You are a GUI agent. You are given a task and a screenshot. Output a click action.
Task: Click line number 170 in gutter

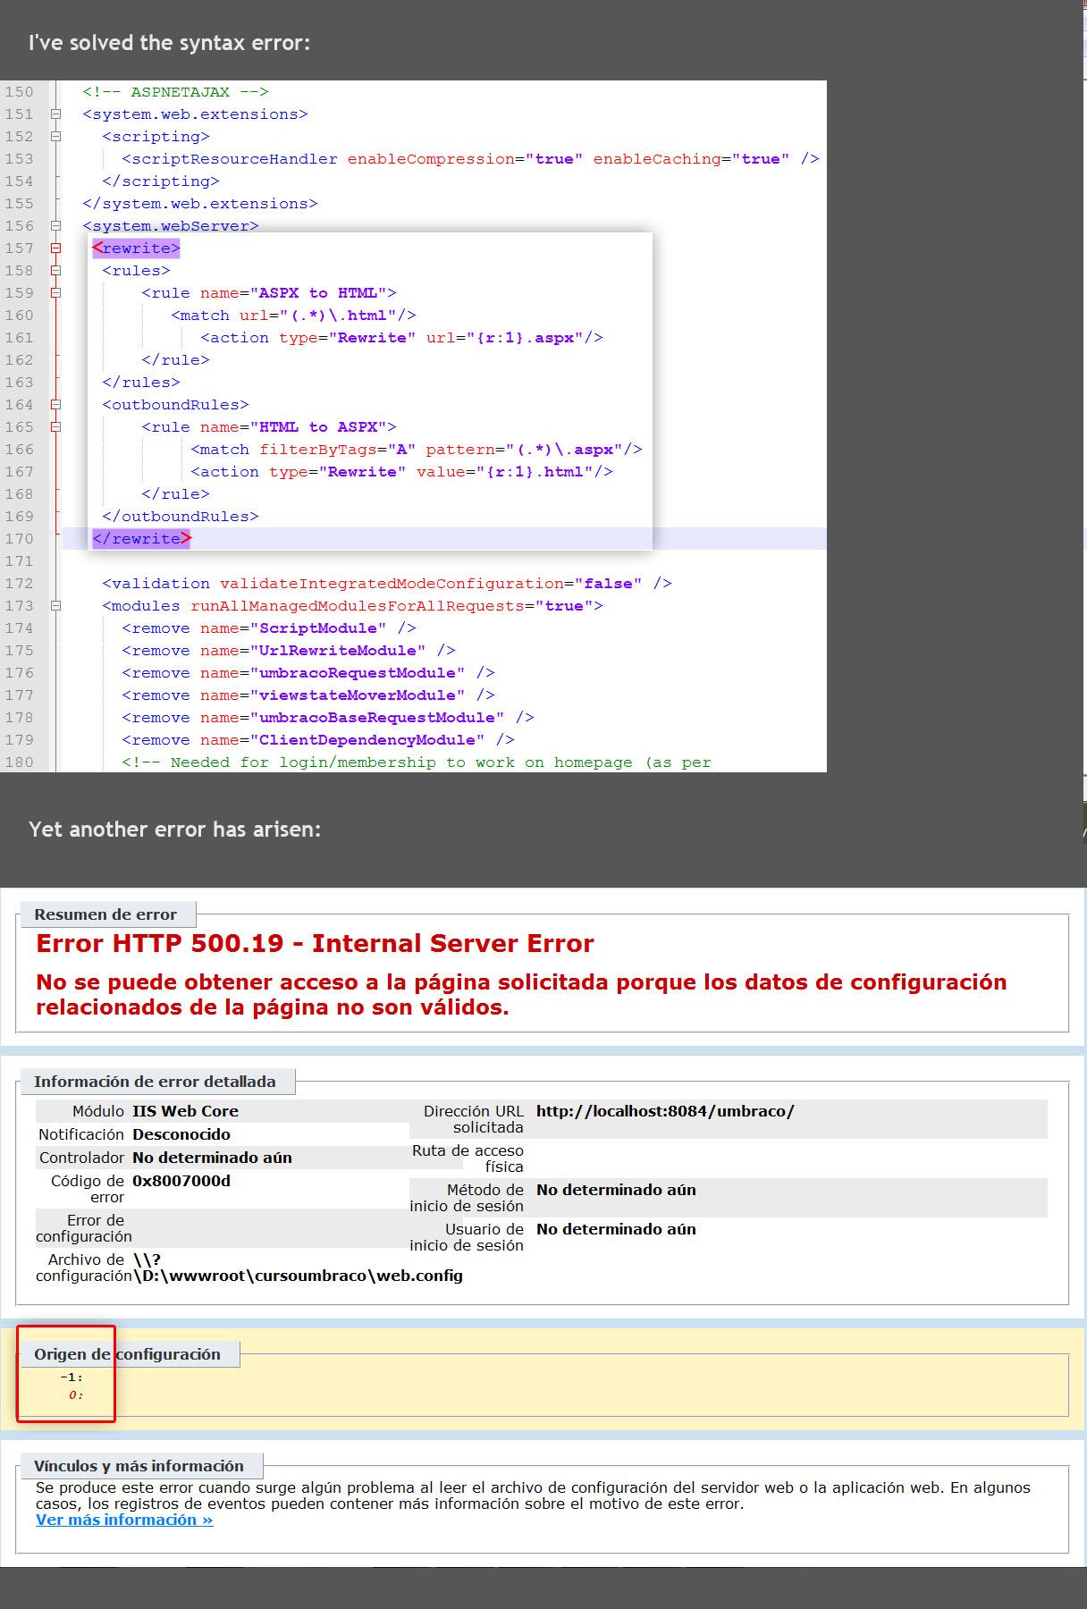[19, 539]
